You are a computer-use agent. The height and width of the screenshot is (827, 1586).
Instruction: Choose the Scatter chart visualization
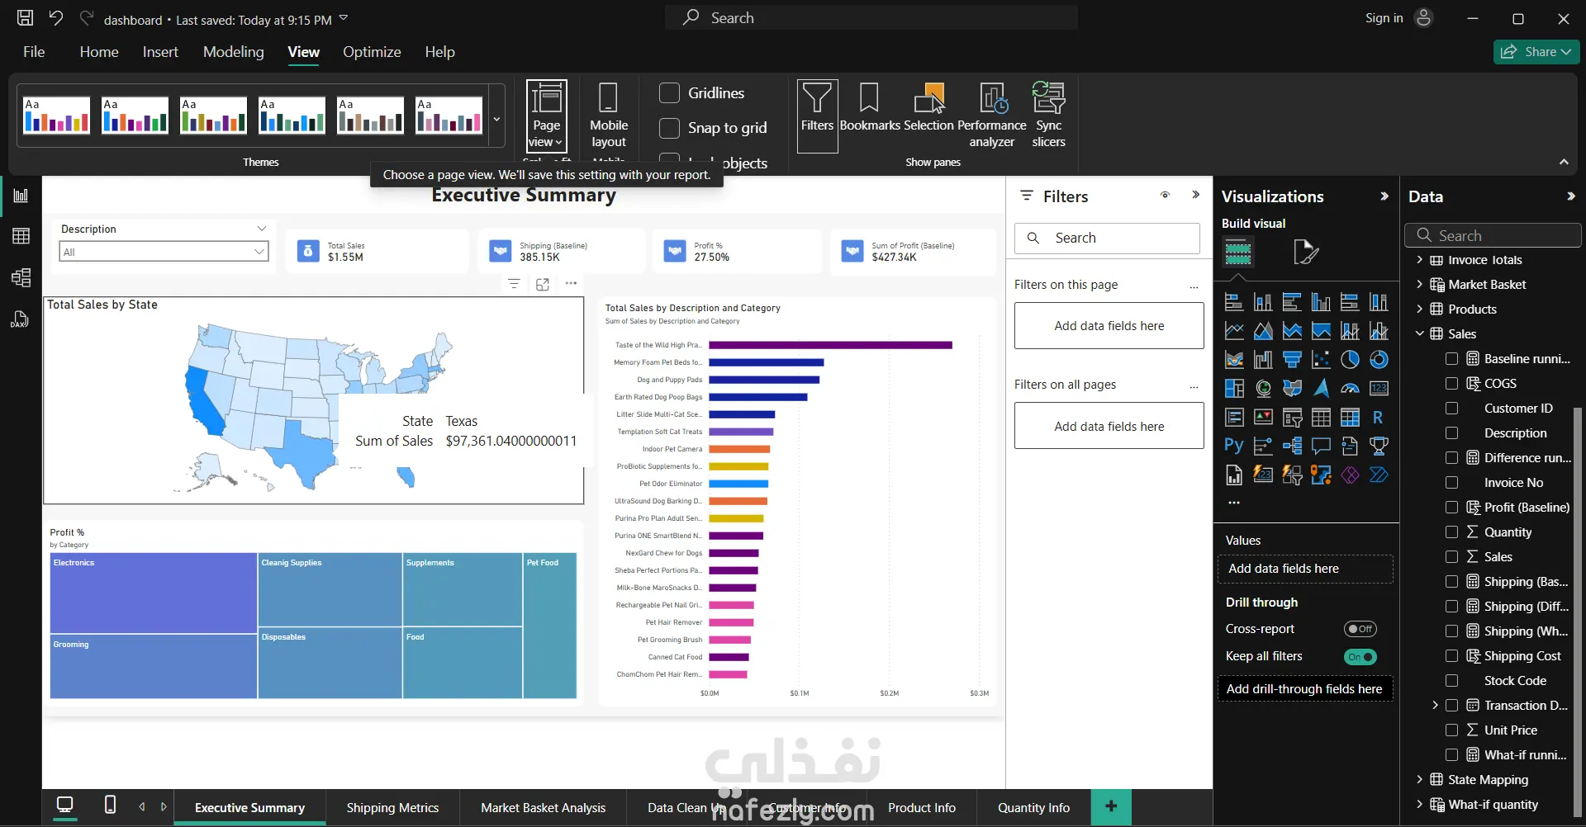1321,360
